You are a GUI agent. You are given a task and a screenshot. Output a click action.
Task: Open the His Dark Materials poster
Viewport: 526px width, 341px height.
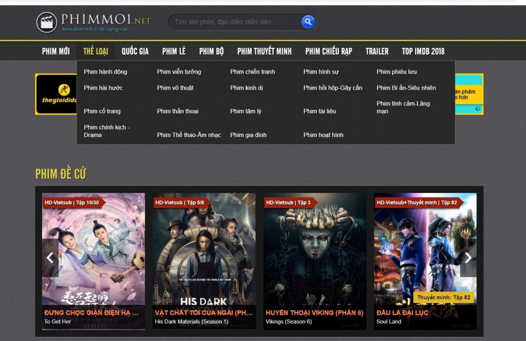pos(204,254)
